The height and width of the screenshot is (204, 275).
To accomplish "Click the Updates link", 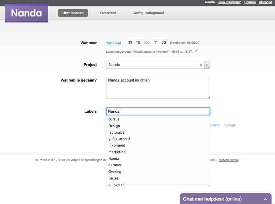I will click(250, 2).
